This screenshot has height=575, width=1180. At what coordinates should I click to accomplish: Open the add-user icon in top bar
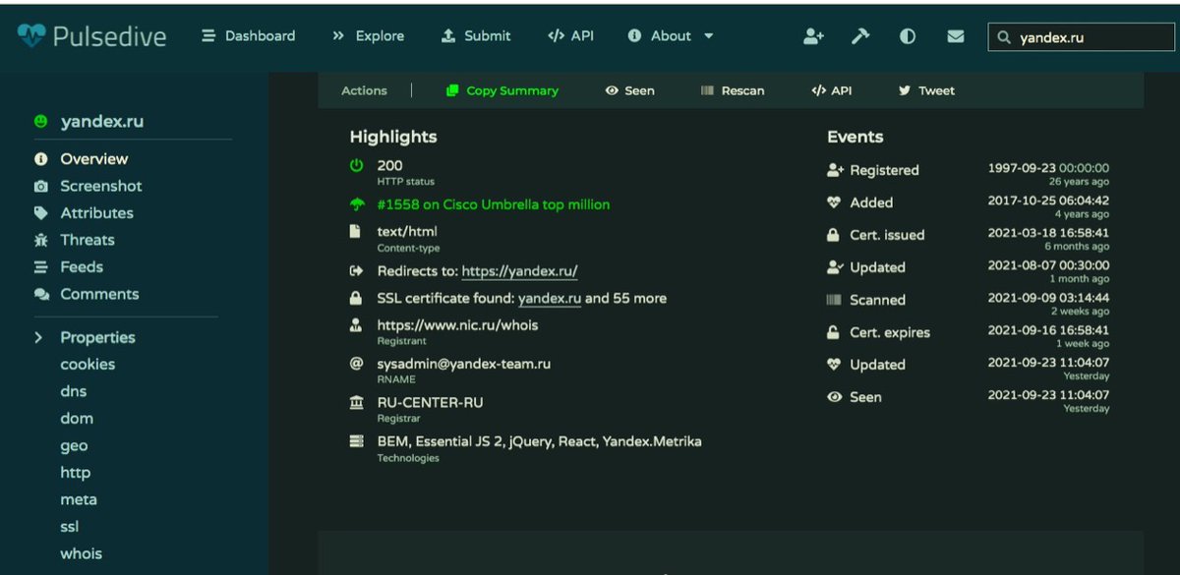(x=813, y=36)
